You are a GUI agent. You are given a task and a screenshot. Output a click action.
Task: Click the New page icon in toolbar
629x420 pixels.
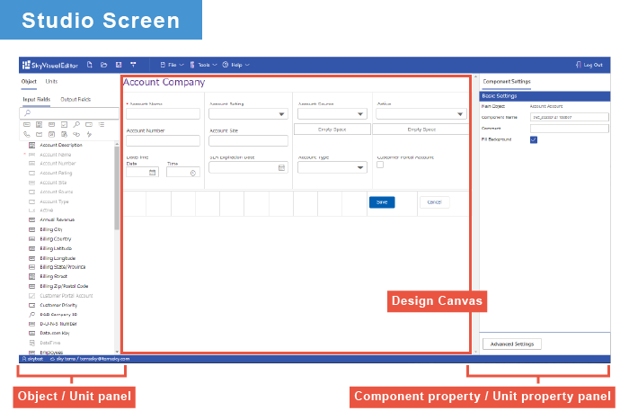[x=90, y=65]
